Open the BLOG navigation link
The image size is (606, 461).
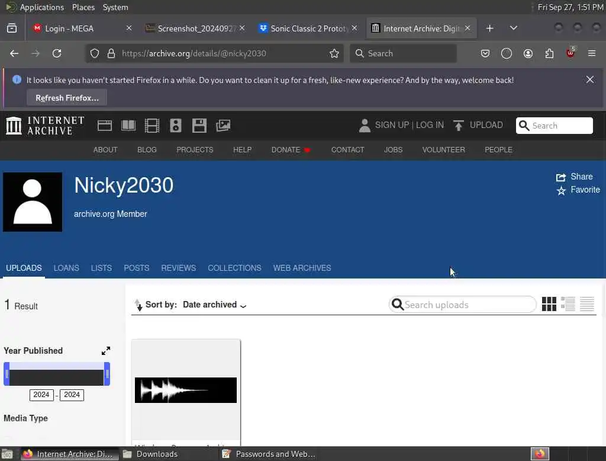tap(147, 150)
